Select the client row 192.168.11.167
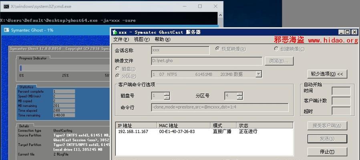Image resolution: width=360 pixels, height=160 pixels. [x=204, y=132]
